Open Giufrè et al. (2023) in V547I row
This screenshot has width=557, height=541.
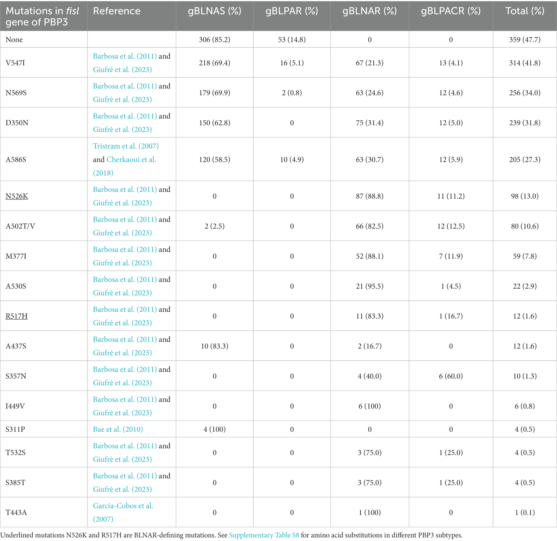point(122,70)
